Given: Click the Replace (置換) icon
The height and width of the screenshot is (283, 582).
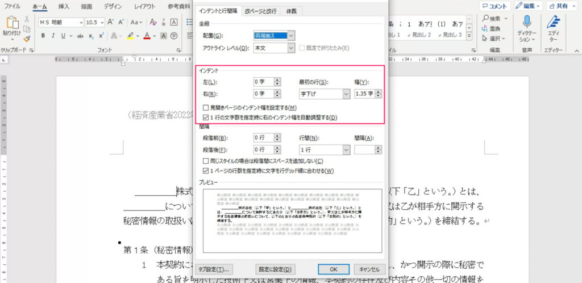Looking at the screenshot, I should (483, 28).
